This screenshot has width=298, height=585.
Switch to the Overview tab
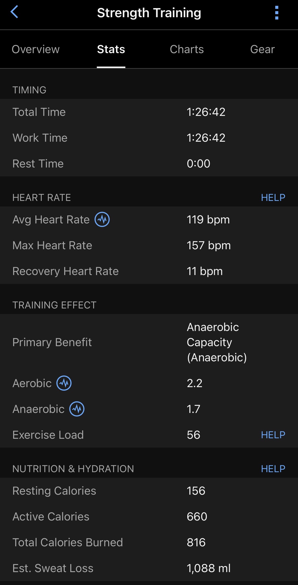point(36,49)
